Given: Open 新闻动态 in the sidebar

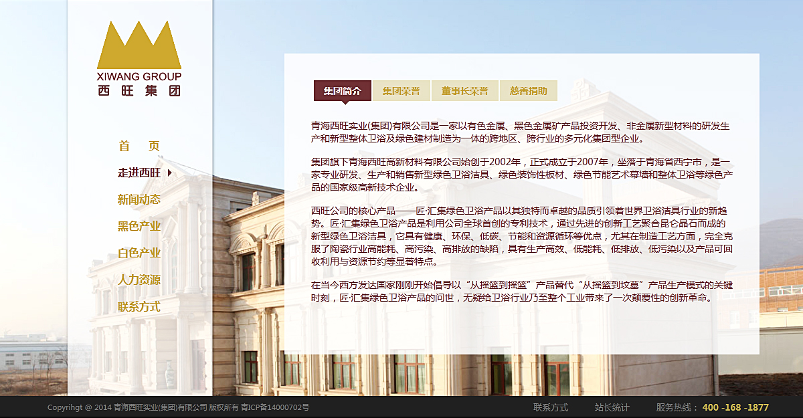Looking at the screenshot, I should click(x=139, y=199).
